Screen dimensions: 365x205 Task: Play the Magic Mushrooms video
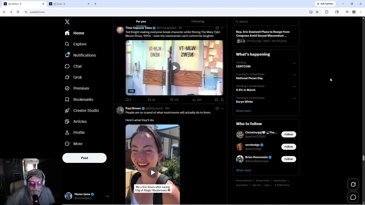click(x=153, y=172)
